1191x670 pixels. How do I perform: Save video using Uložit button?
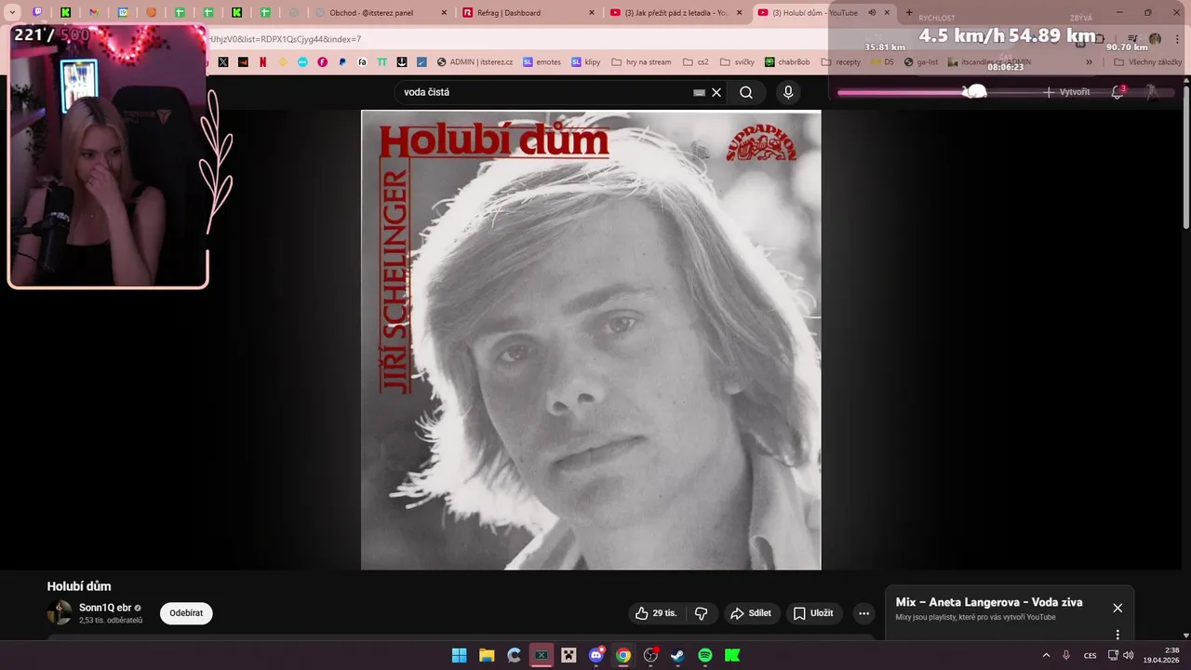[814, 613]
